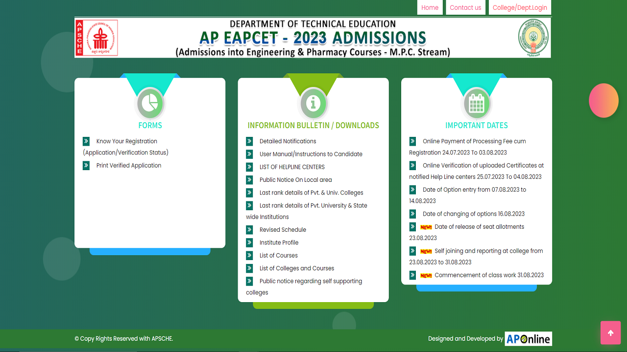
Task: Open Print Verified Application link
Action: (129, 165)
